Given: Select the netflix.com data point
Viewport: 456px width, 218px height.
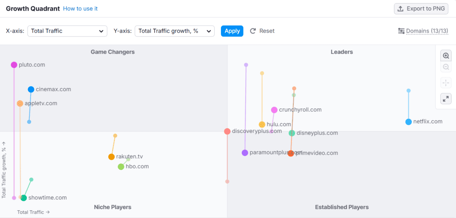Looking at the screenshot, I should (x=408, y=122).
